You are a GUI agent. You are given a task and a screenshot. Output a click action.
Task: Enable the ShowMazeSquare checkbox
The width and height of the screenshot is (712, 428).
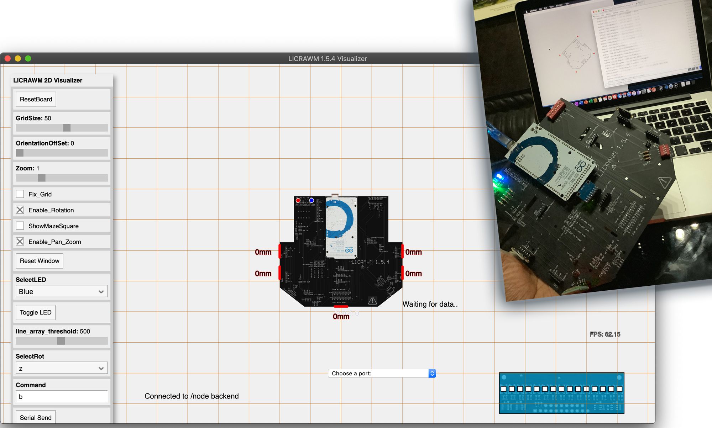coord(20,226)
